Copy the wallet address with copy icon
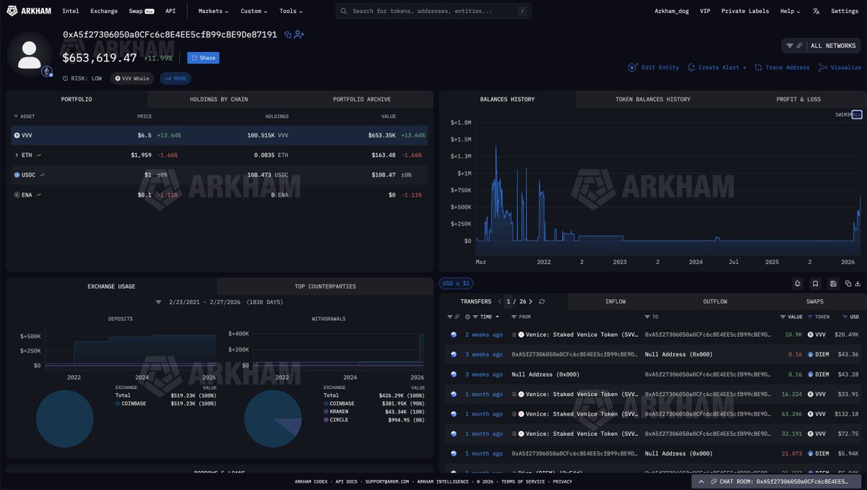The height and width of the screenshot is (490, 867). pos(288,35)
